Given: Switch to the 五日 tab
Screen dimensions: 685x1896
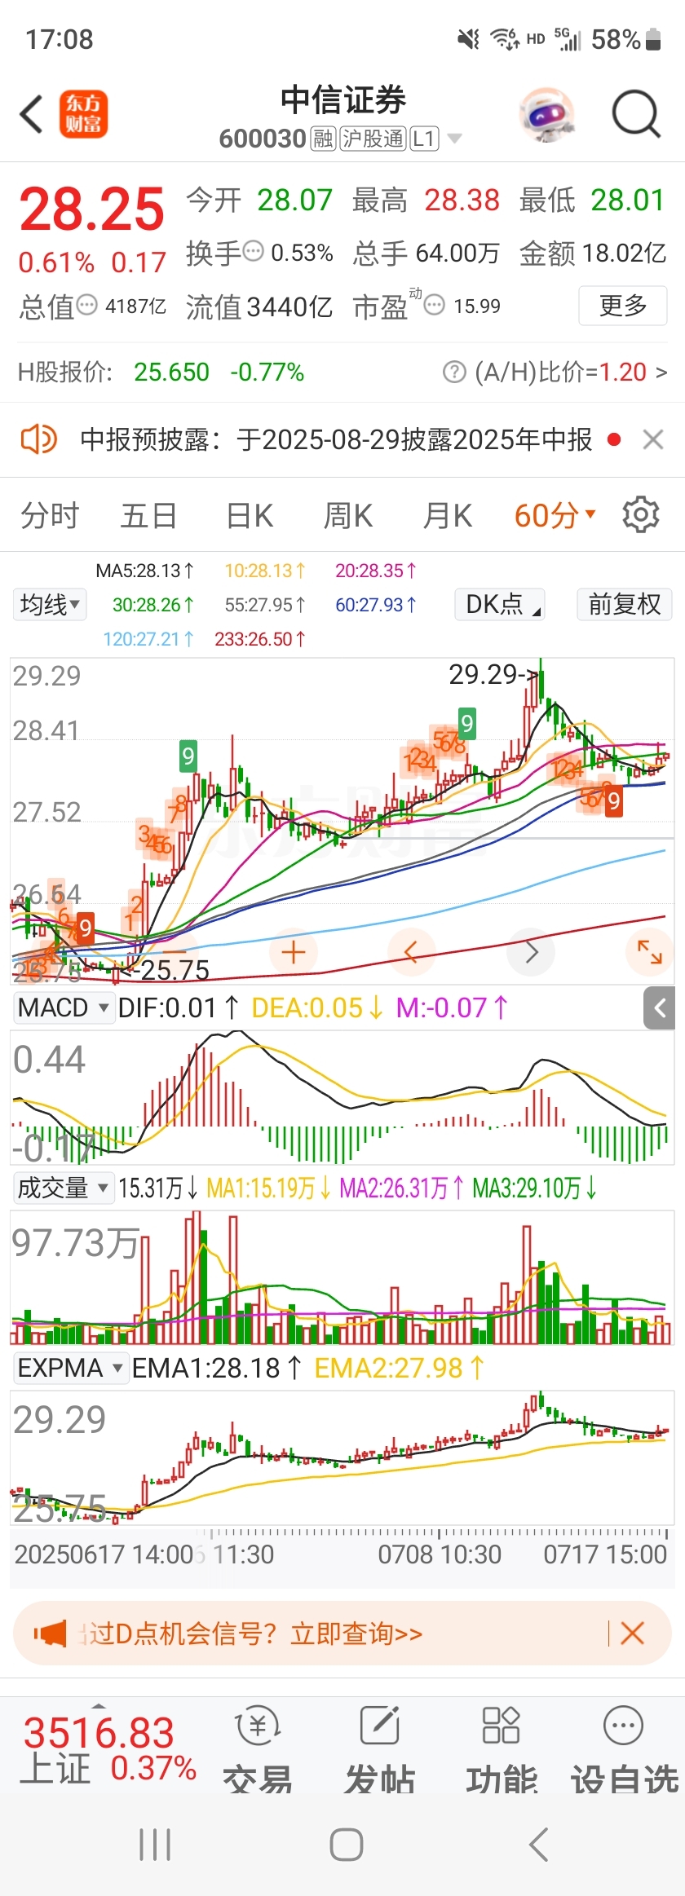Looking at the screenshot, I should pos(148,515).
